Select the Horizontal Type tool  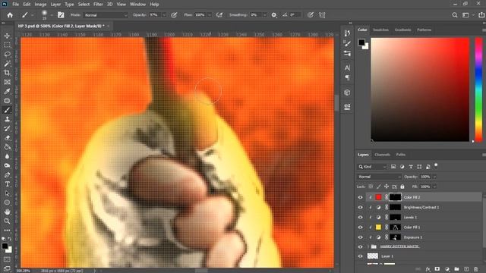(x=7, y=184)
